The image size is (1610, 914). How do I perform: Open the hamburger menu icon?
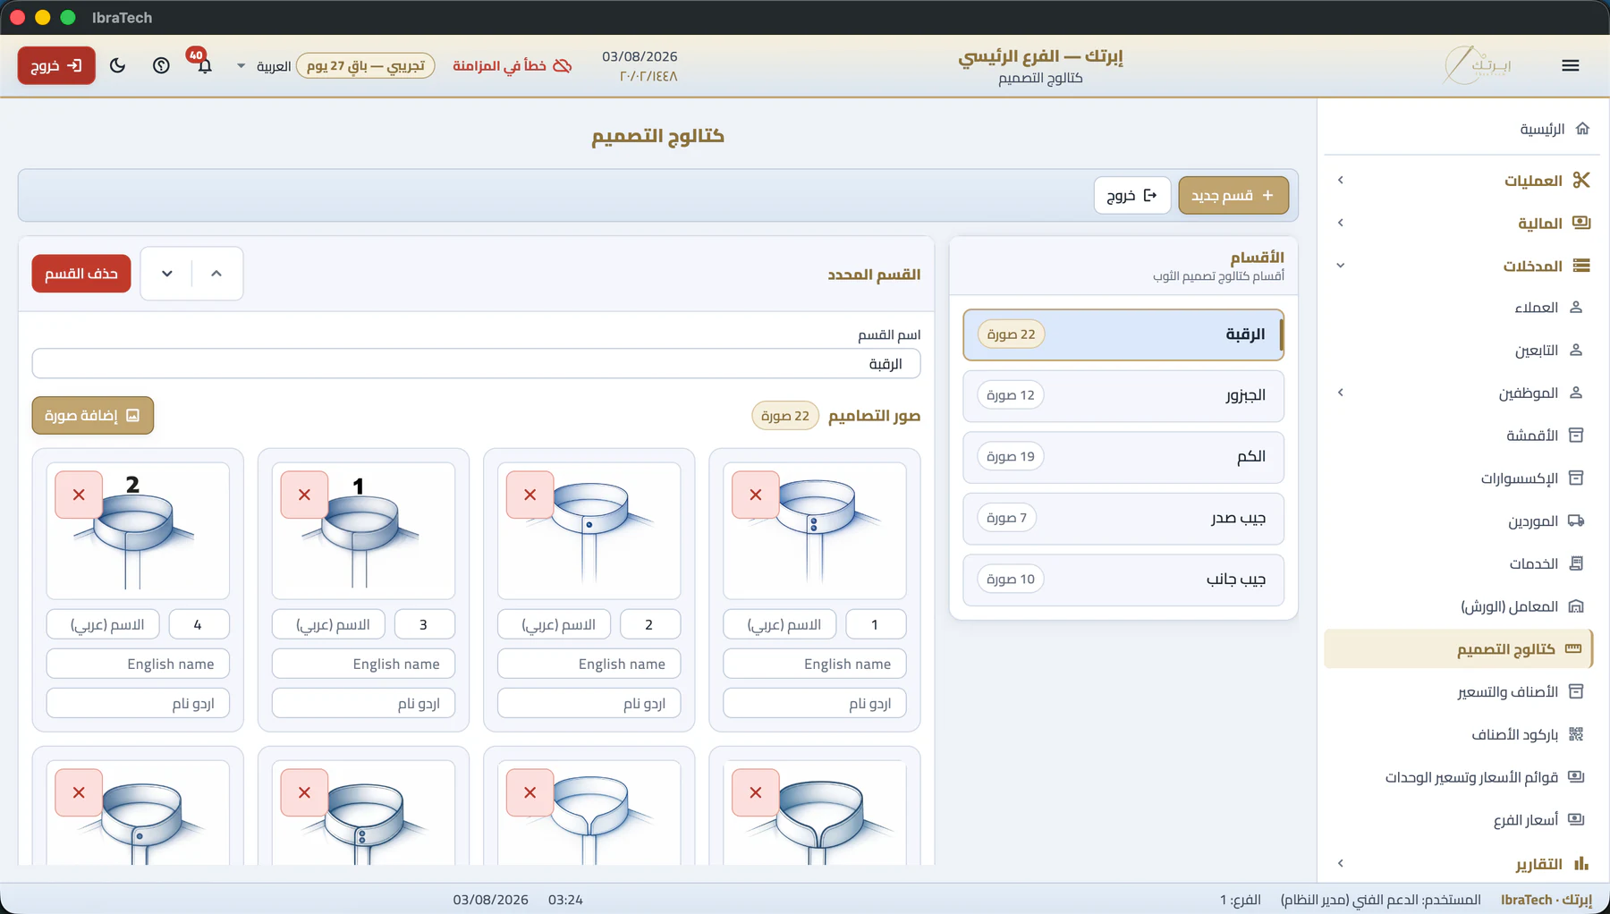[x=1570, y=65]
